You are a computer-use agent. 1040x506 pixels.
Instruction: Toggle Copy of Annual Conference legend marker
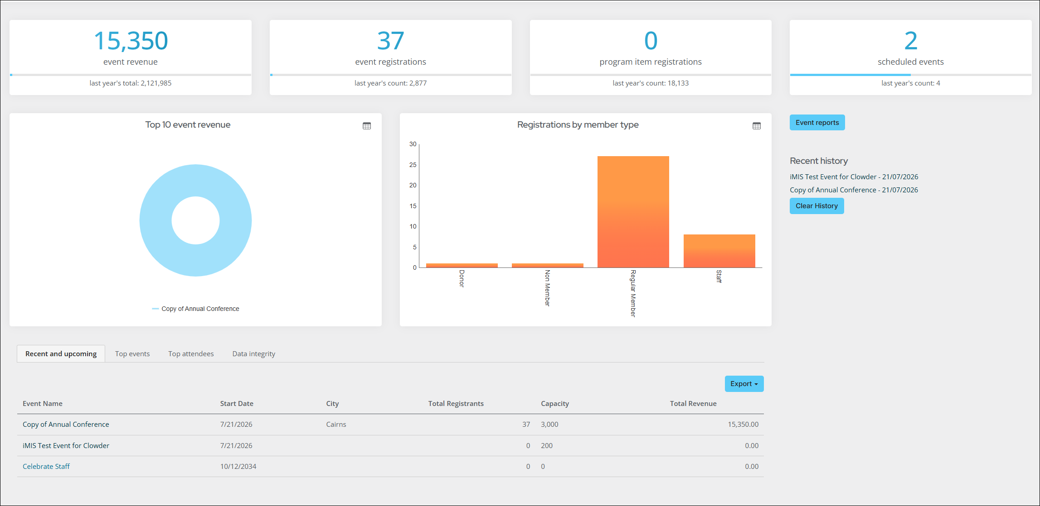(x=155, y=309)
